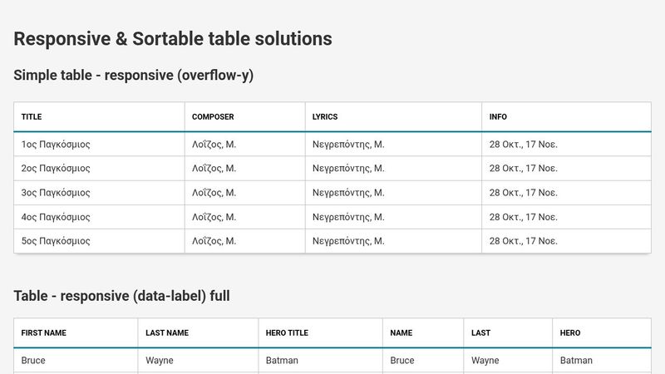Sort by the TITLE column header

pyautogui.click(x=99, y=116)
